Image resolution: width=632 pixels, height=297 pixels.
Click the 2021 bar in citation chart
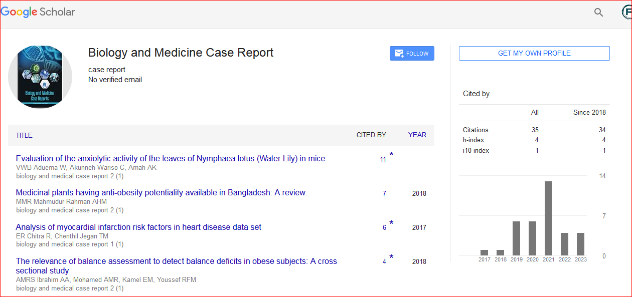pyautogui.click(x=549, y=218)
